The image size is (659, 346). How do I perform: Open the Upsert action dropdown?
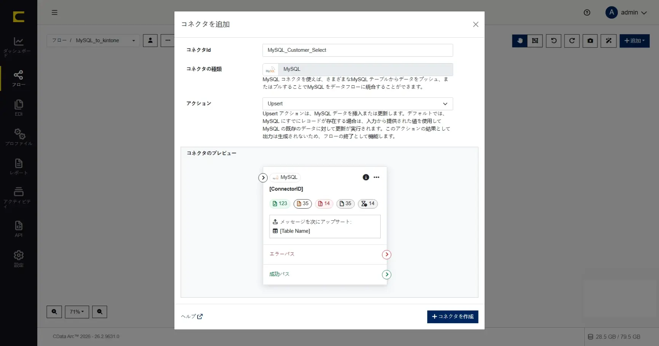click(357, 104)
